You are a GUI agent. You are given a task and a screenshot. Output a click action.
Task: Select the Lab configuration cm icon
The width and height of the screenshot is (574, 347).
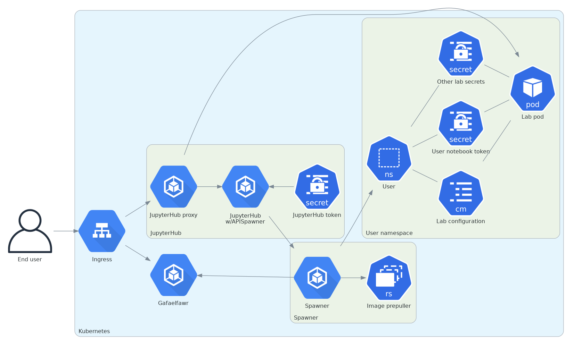tap(461, 193)
